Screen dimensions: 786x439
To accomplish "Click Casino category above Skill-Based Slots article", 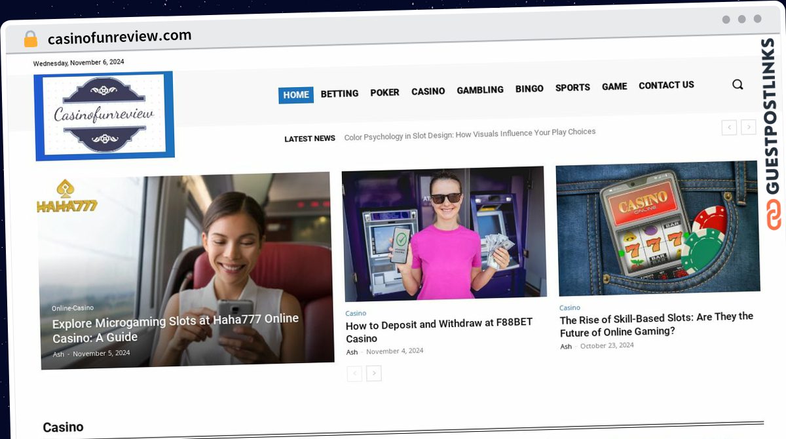I will click(x=570, y=307).
